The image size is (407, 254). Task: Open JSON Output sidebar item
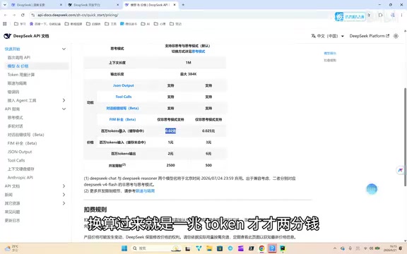point(20,152)
